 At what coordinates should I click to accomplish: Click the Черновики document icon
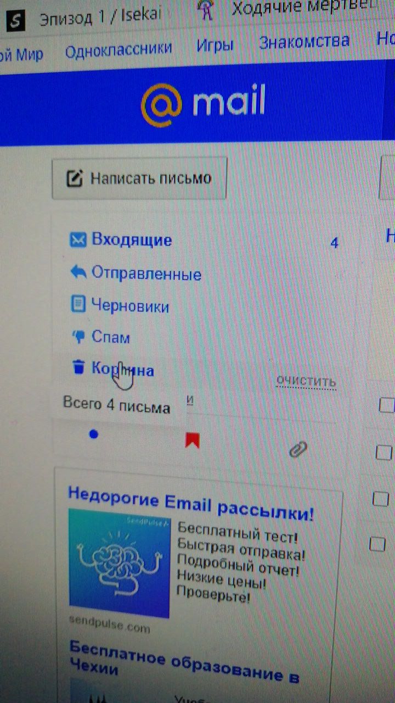pos(78,304)
